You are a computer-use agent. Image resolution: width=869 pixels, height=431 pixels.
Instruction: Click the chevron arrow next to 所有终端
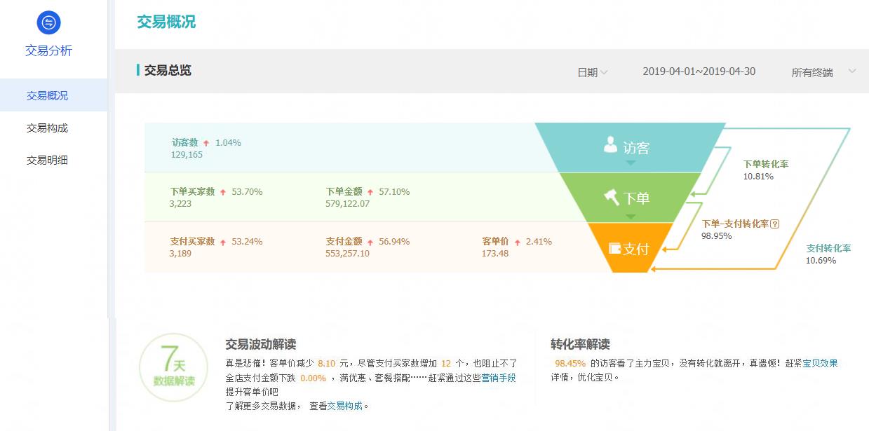(x=852, y=71)
